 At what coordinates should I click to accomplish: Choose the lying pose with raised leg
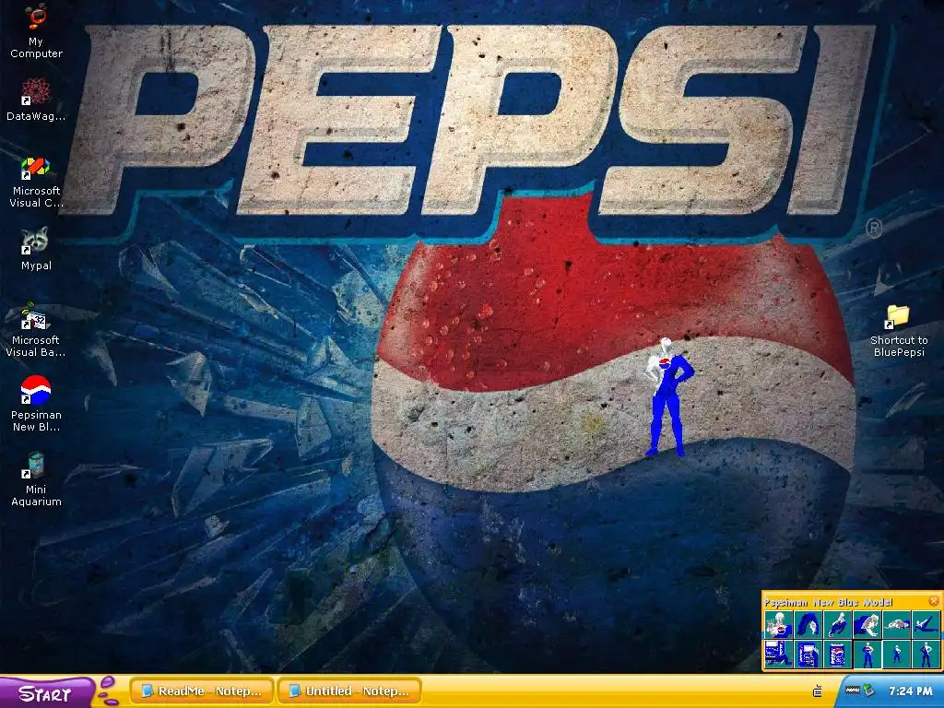(926, 624)
